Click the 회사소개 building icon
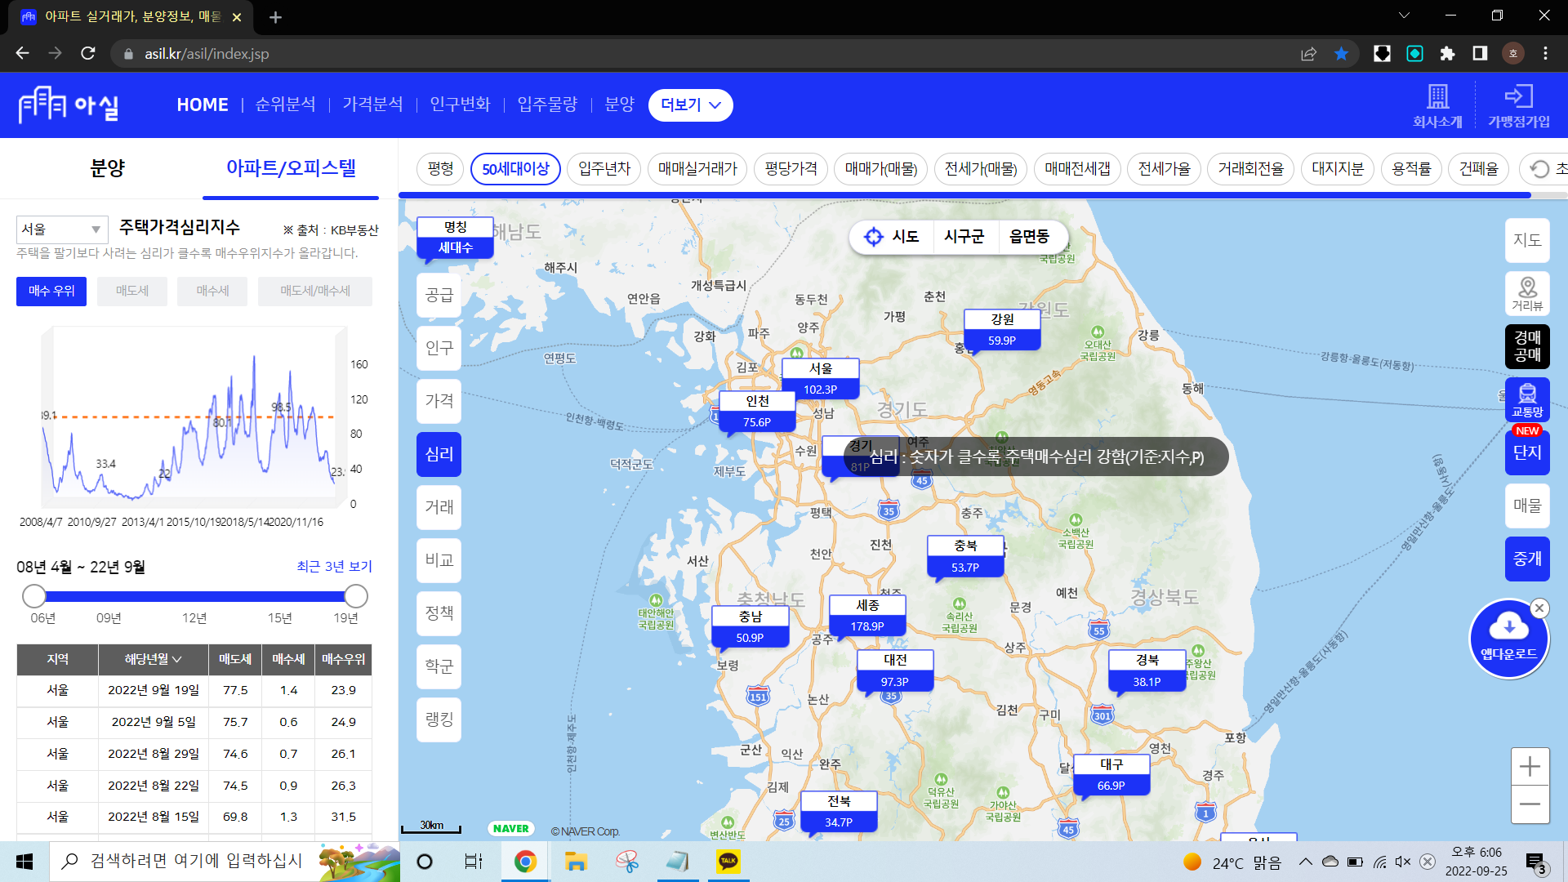1568x882 pixels. (x=1437, y=96)
